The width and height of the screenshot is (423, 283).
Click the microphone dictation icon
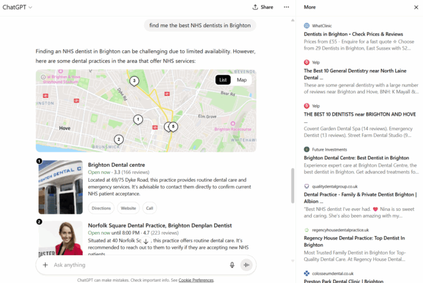[232, 264]
